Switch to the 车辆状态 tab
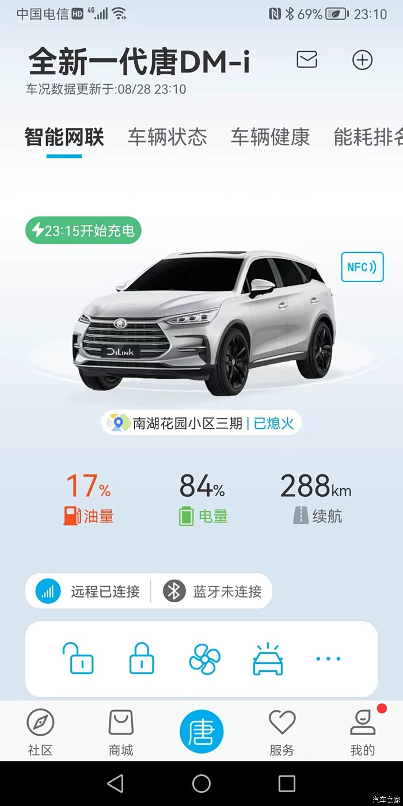This screenshot has height=806, width=403. click(x=168, y=137)
